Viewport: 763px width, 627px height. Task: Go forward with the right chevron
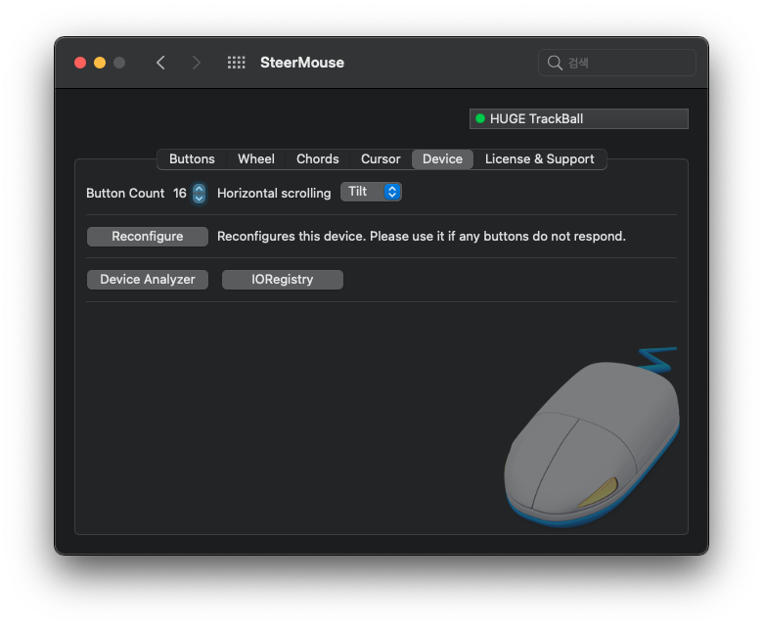tap(196, 63)
